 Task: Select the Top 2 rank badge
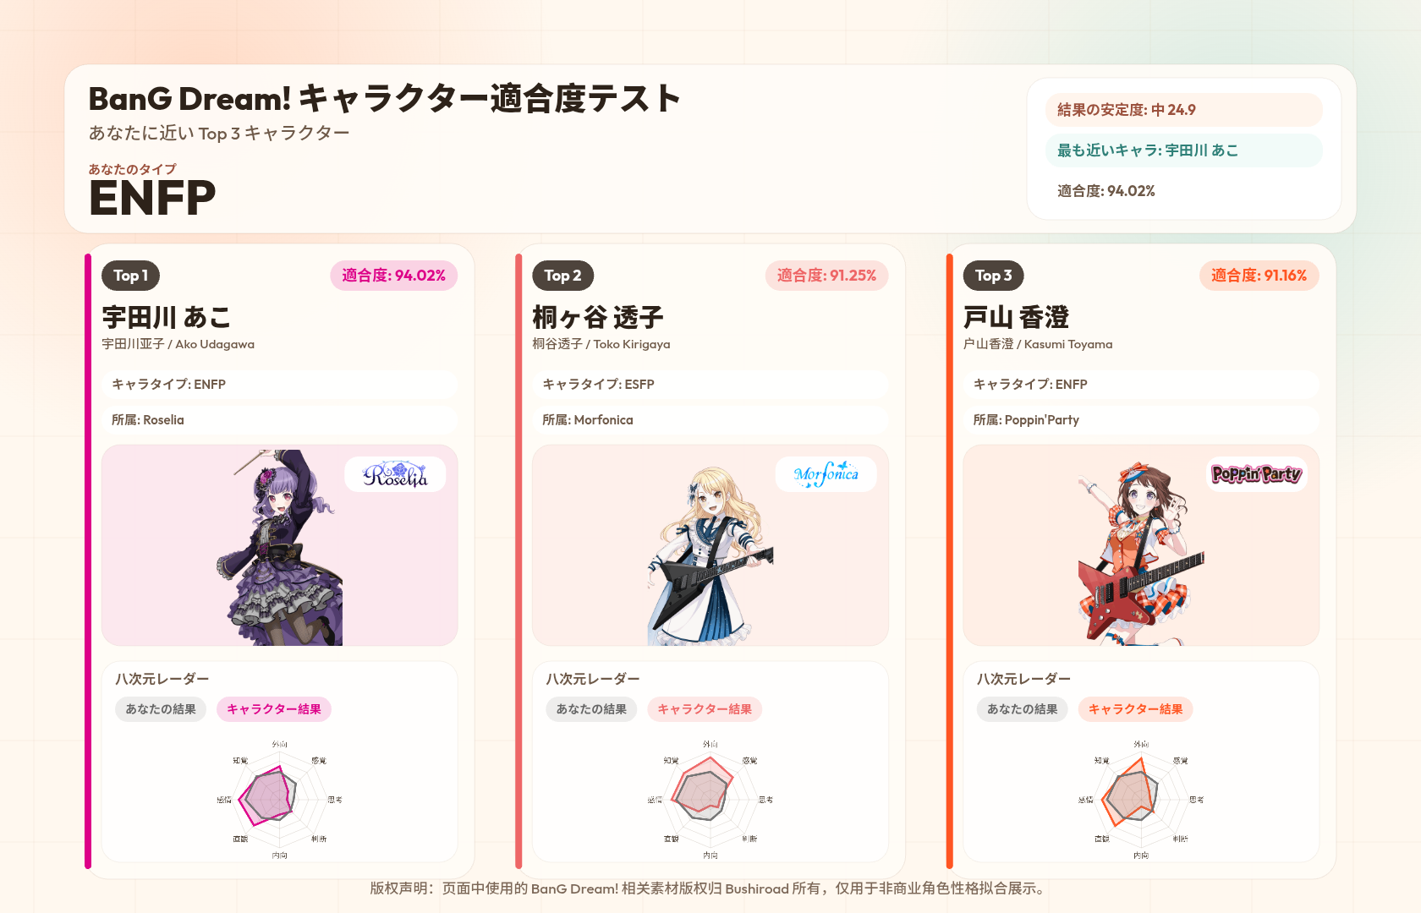(x=562, y=276)
